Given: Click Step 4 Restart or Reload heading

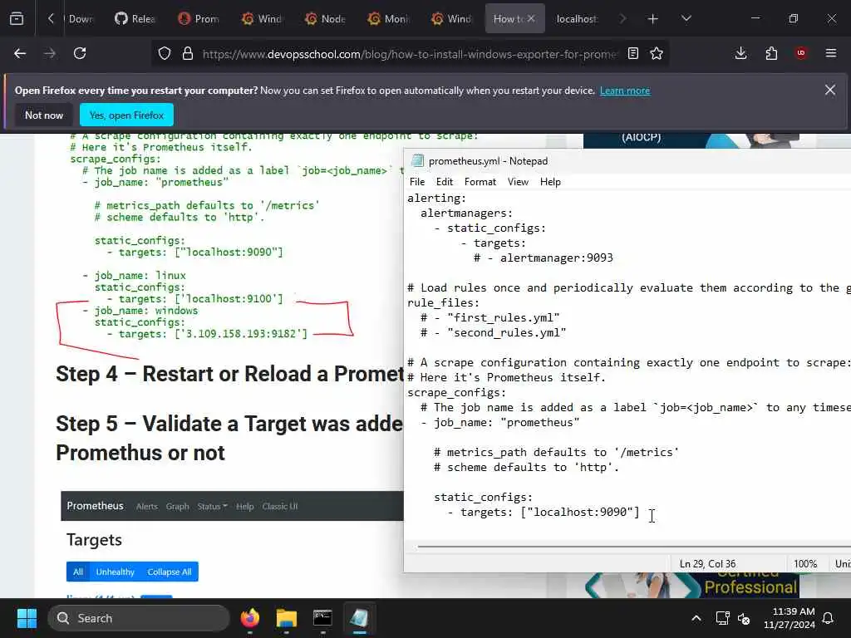Looking at the screenshot, I should [229, 374].
